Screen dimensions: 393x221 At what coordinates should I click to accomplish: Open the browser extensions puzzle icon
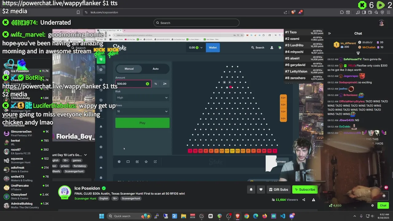coord(342,12)
